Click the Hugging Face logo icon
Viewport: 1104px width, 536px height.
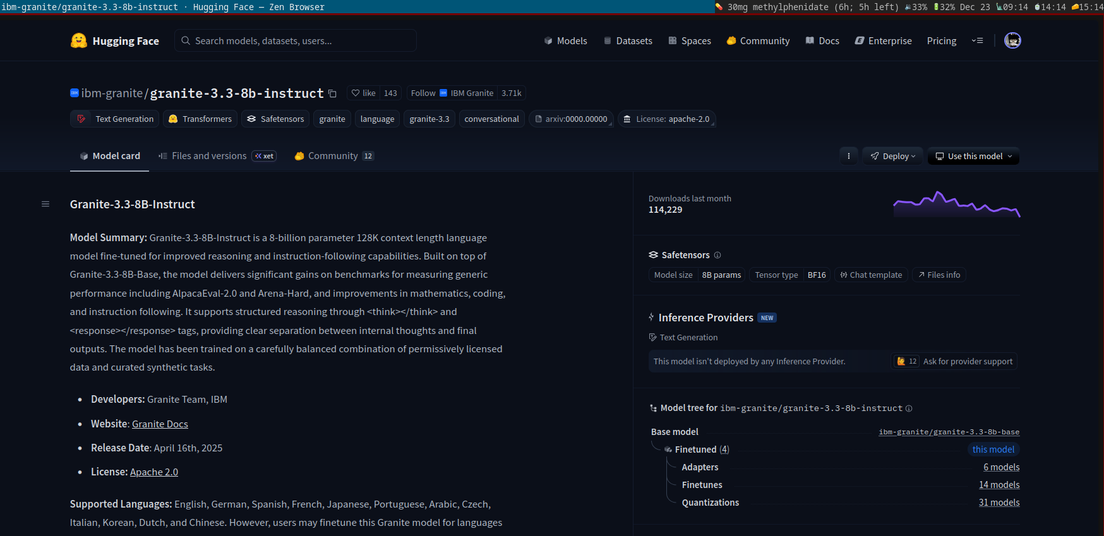pyautogui.click(x=79, y=41)
